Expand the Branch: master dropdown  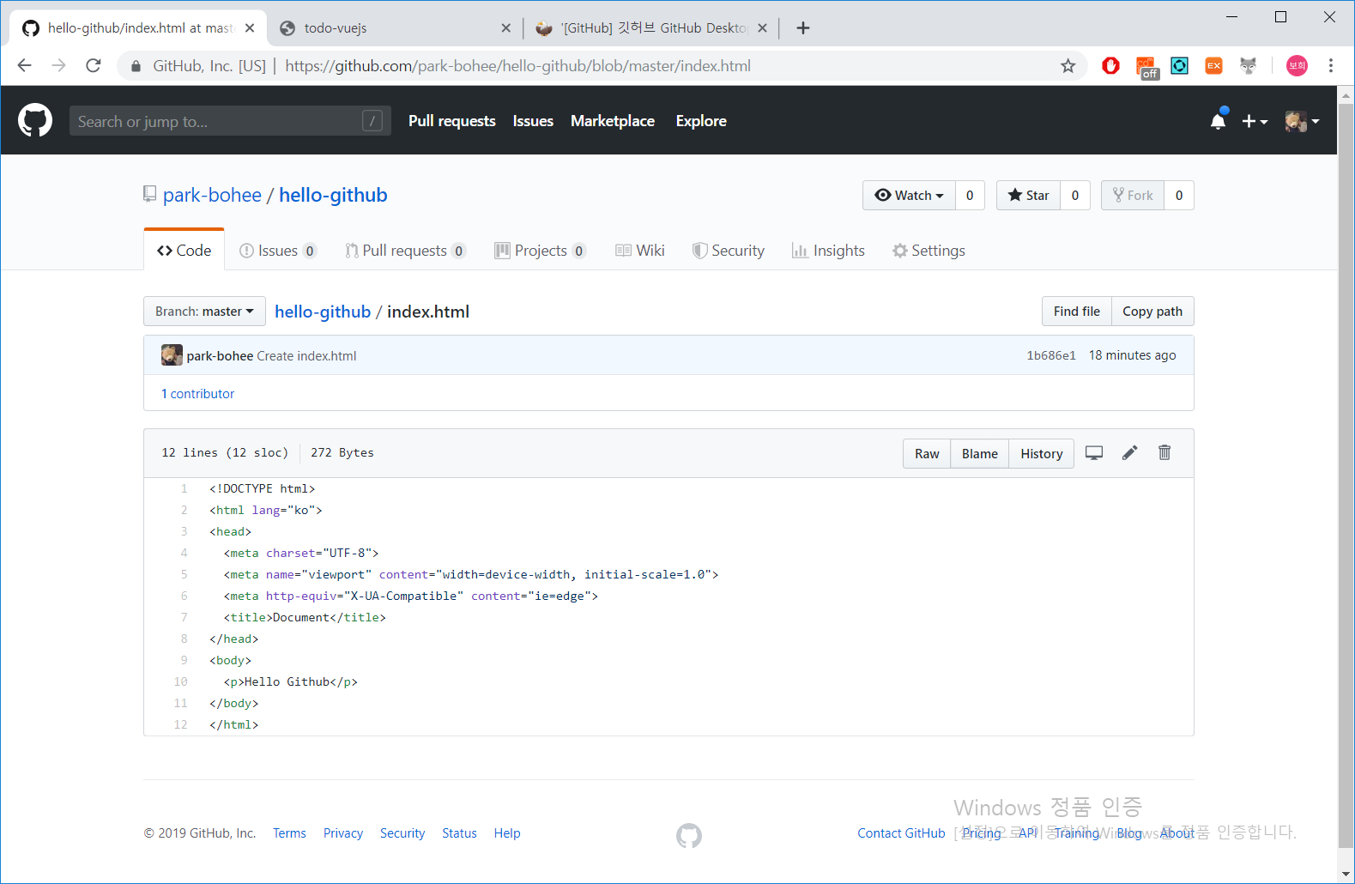204,312
